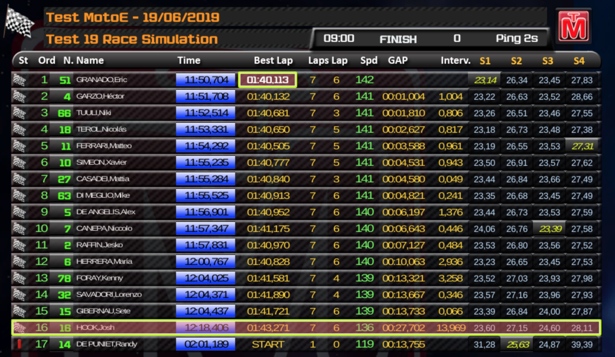The image size is (615, 357).
Task: Click the 'S2' sector column header
Action: 516,61
